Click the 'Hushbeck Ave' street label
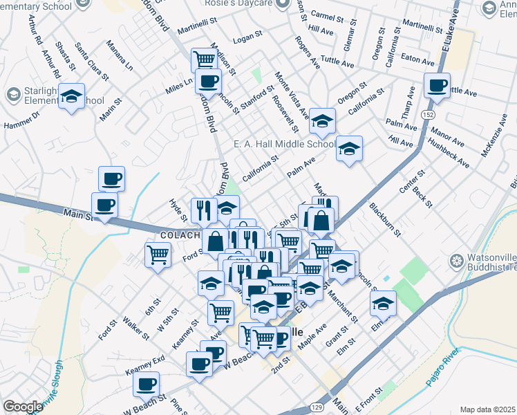The height and width of the screenshot is (415, 517). [449, 153]
